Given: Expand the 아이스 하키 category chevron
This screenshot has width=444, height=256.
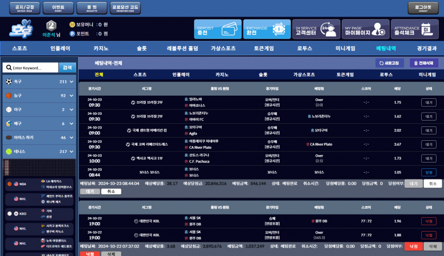Looking at the screenshot, I should click(x=71, y=138).
